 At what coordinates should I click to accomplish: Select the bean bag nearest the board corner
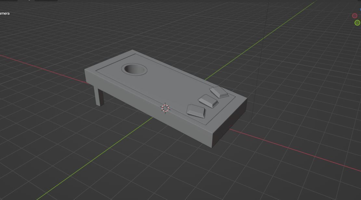[x=219, y=92]
